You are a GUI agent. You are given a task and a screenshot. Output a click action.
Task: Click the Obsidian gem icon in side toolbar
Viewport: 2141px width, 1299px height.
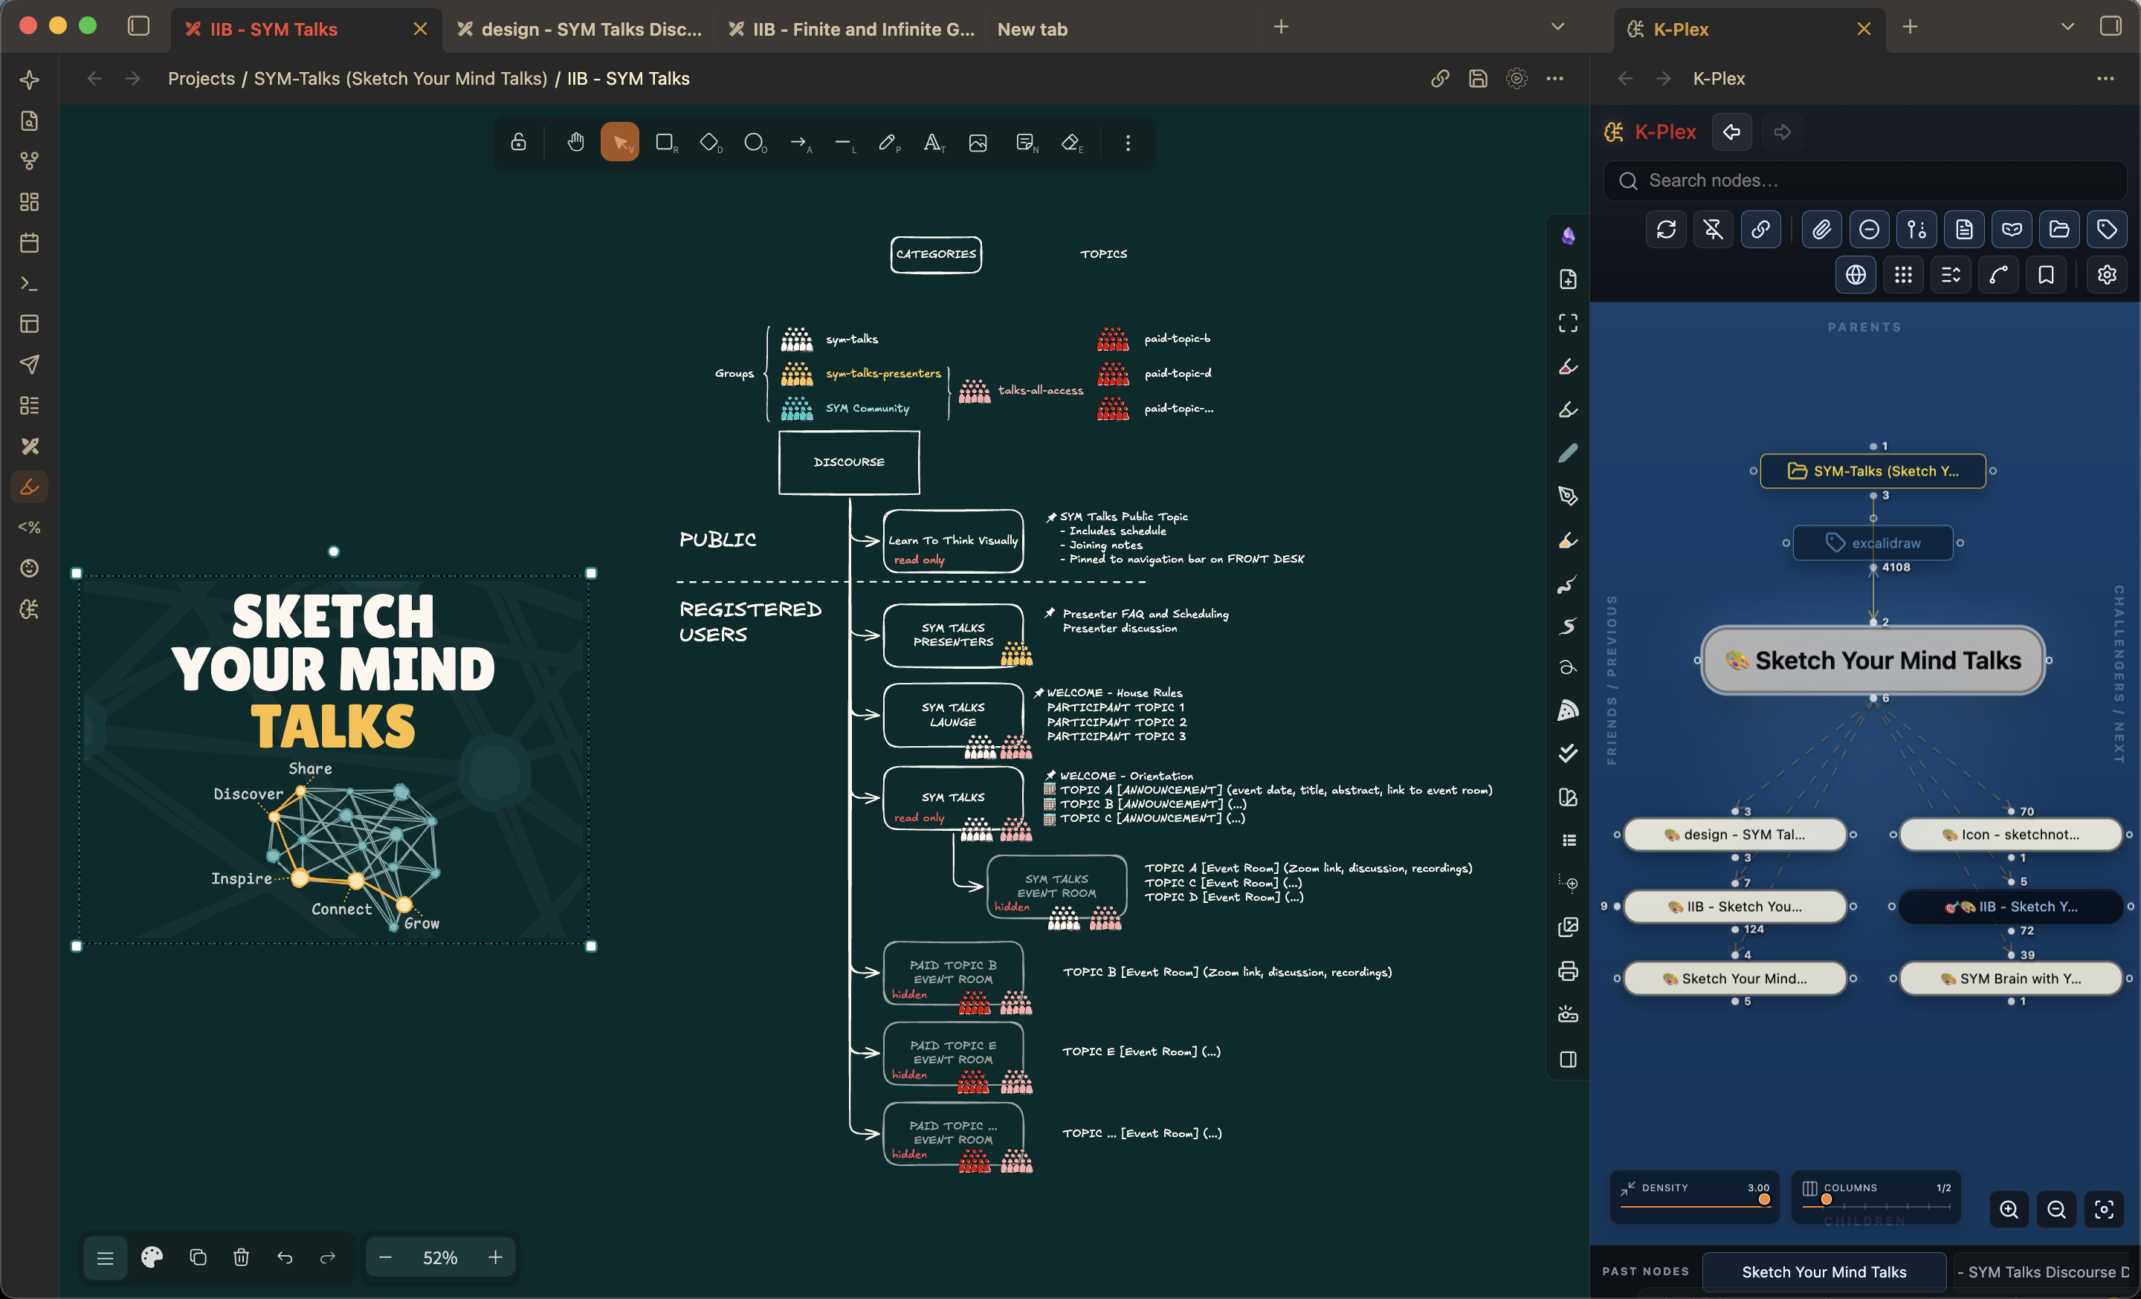(x=1569, y=236)
